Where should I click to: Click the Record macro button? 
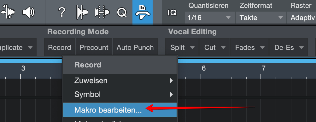click(60, 47)
